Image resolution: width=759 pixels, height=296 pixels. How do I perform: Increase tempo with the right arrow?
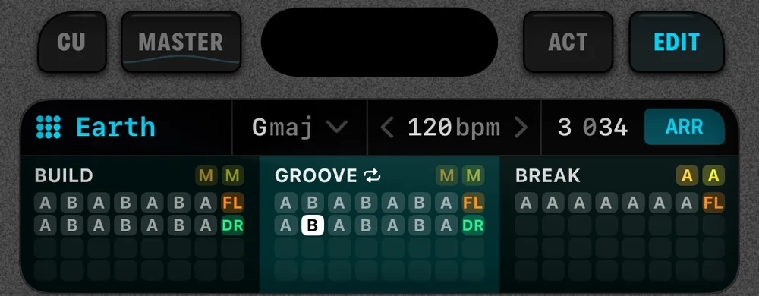[521, 128]
